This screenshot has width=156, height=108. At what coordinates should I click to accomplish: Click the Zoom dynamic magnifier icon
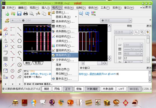point(81,14)
